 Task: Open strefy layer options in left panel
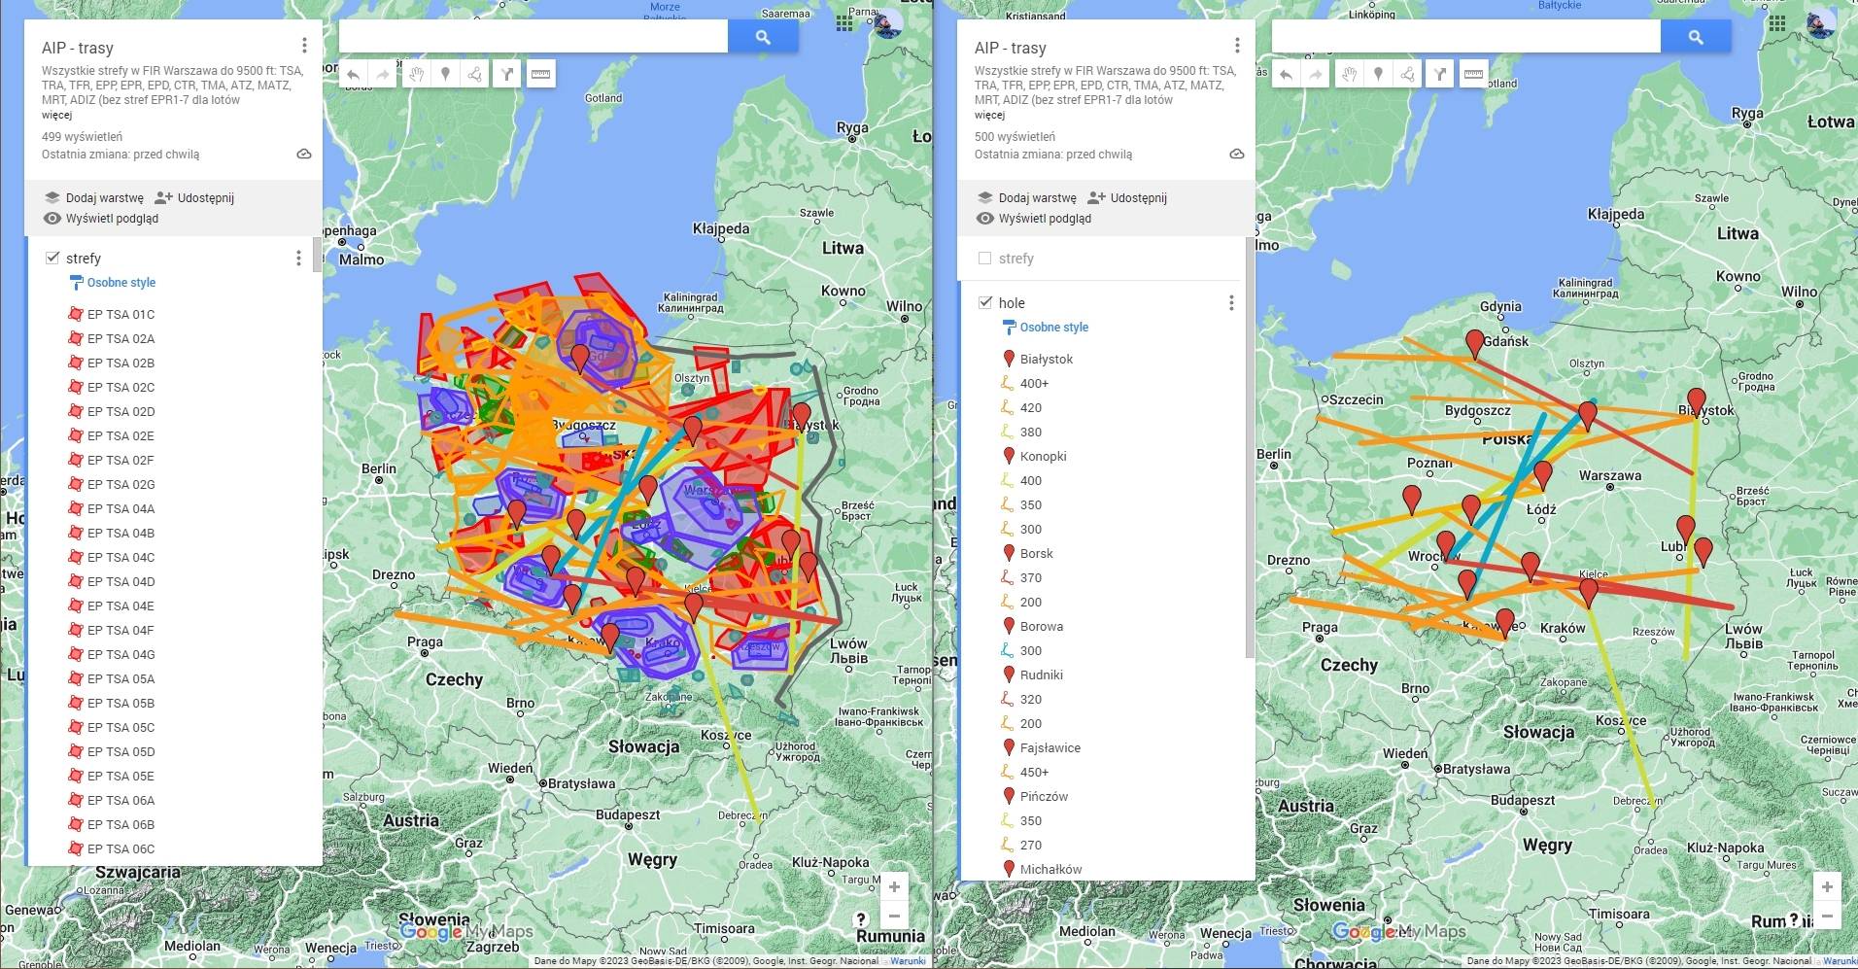pyautogui.click(x=298, y=258)
